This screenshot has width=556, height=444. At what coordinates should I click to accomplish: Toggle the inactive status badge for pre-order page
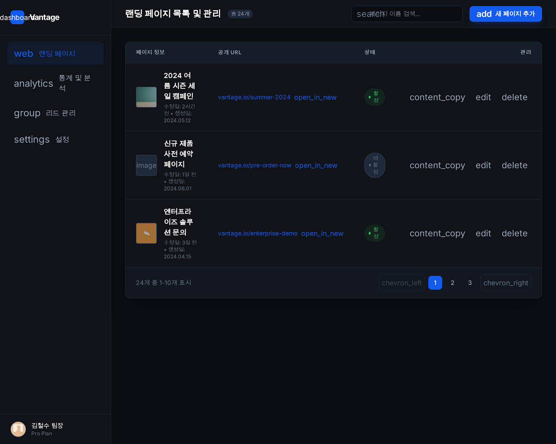[x=375, y=165]
